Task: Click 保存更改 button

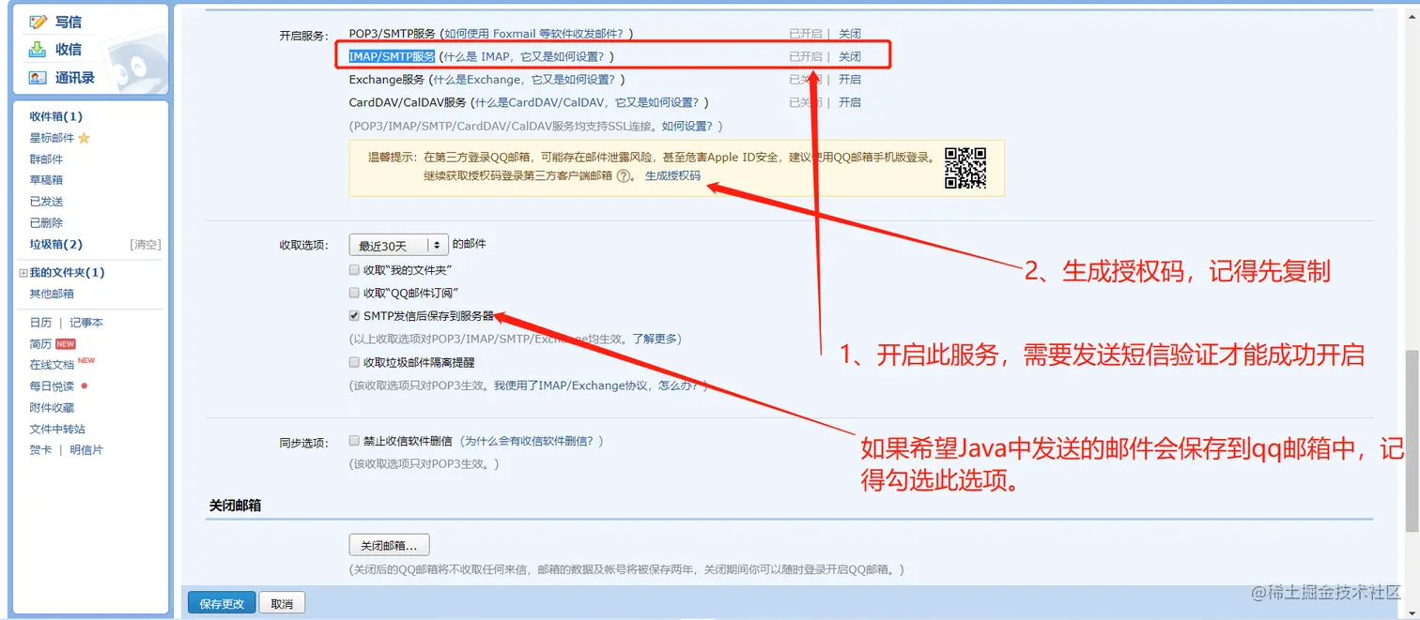Action: tap(222, 603)
